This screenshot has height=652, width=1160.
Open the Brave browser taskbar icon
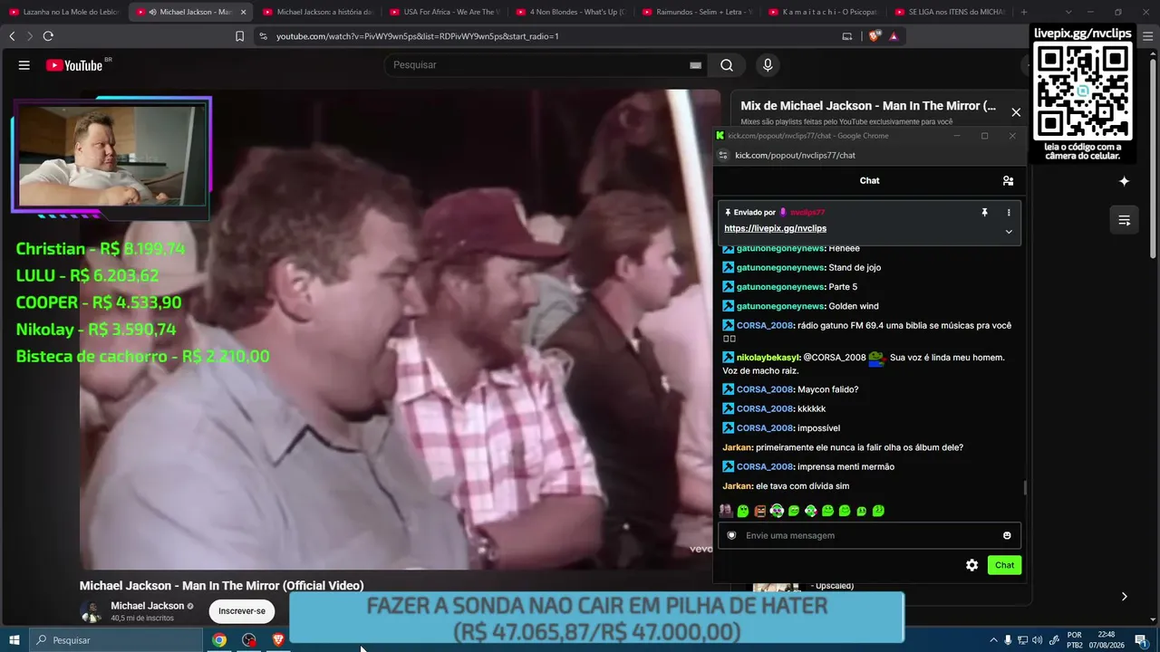click(278, 640)
